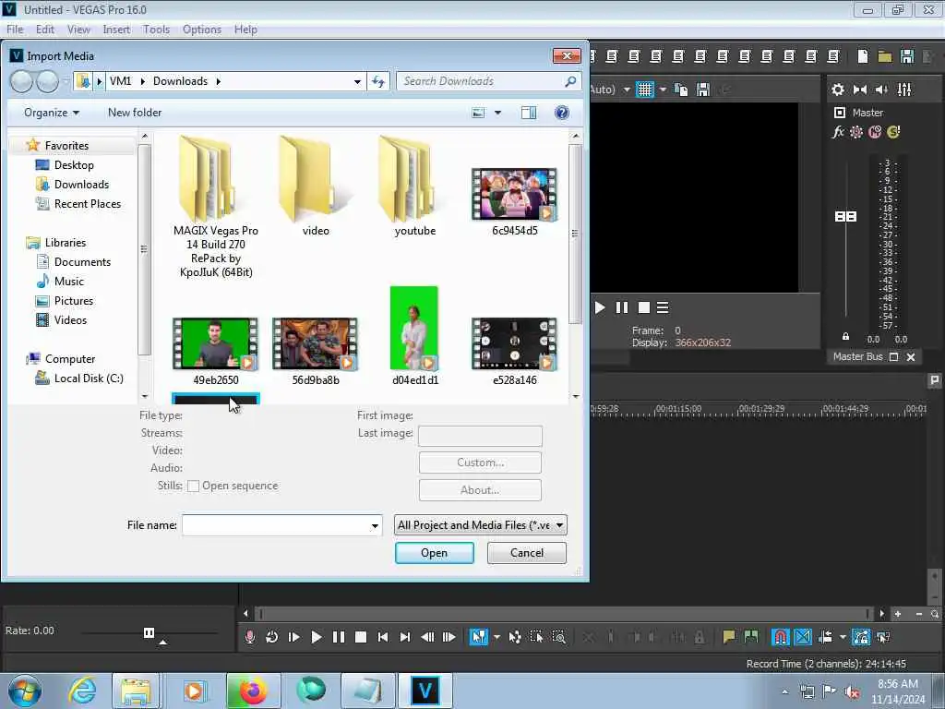Toggle Automatic Crossfades button
945x709 pixels.
[x=803, y=637]
